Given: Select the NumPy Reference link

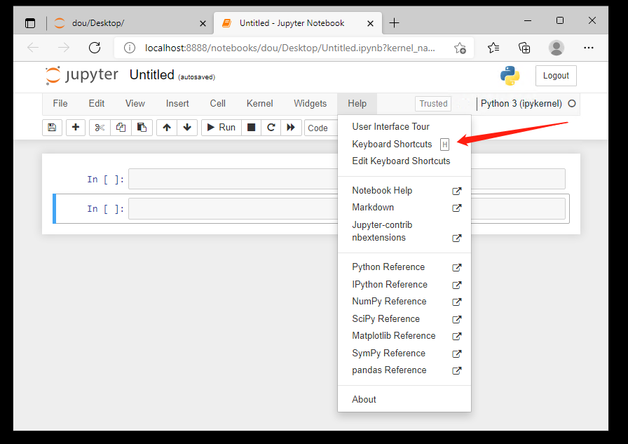Looking at the screenshot, I should point(389,302).
